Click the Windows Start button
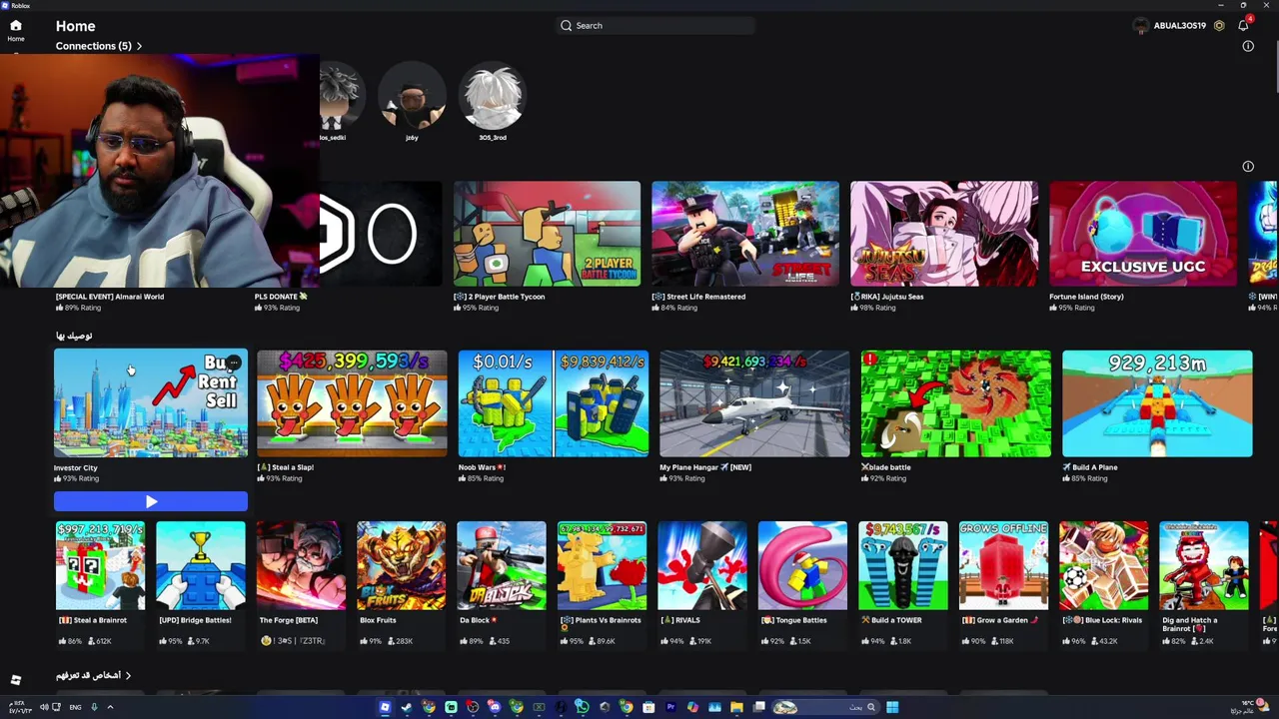 click(x=892, y=707)
